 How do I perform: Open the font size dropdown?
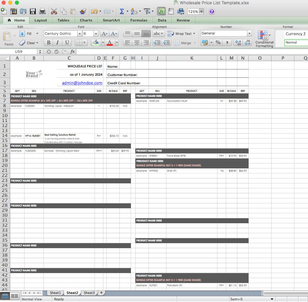tap(96, 34)
